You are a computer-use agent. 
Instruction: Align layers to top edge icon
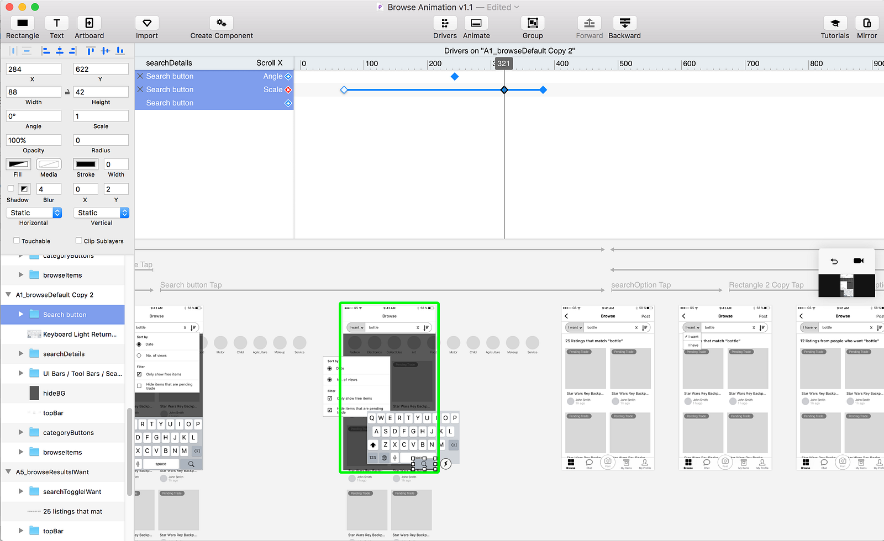(x=91, y=51)
